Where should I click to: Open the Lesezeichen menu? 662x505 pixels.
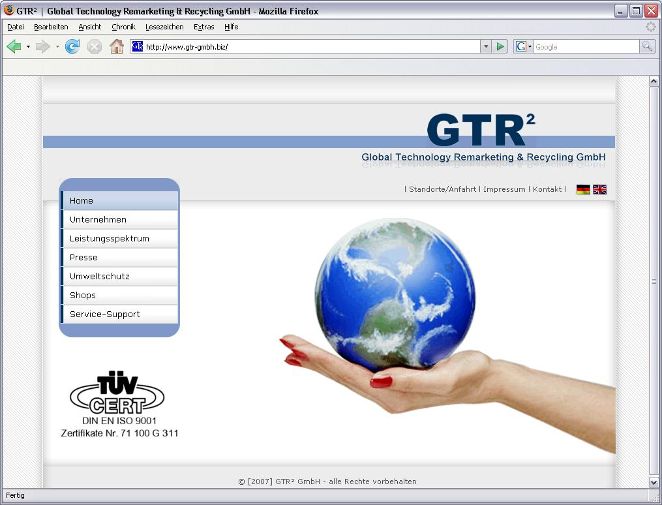(x=163, y=27)
